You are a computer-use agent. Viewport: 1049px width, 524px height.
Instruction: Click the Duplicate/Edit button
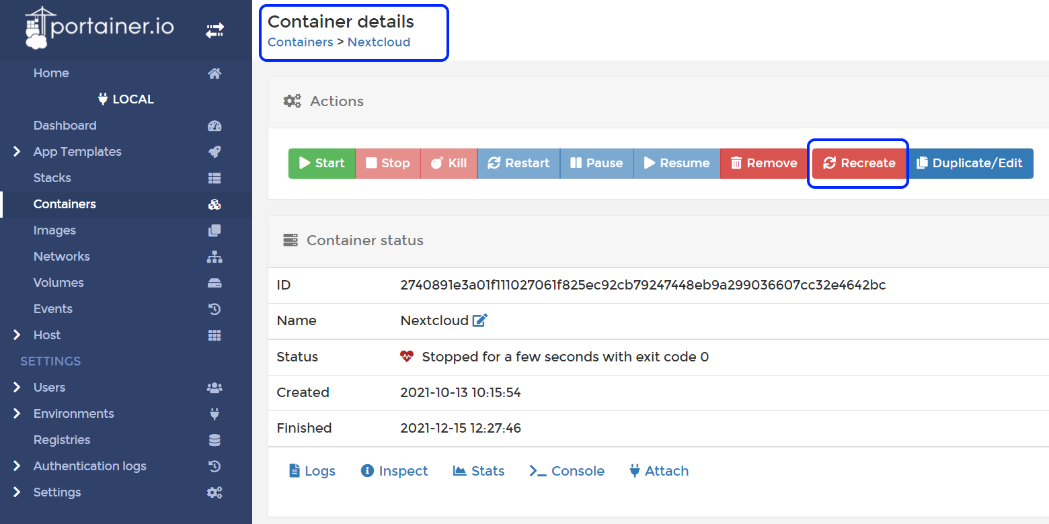(970, 163)
